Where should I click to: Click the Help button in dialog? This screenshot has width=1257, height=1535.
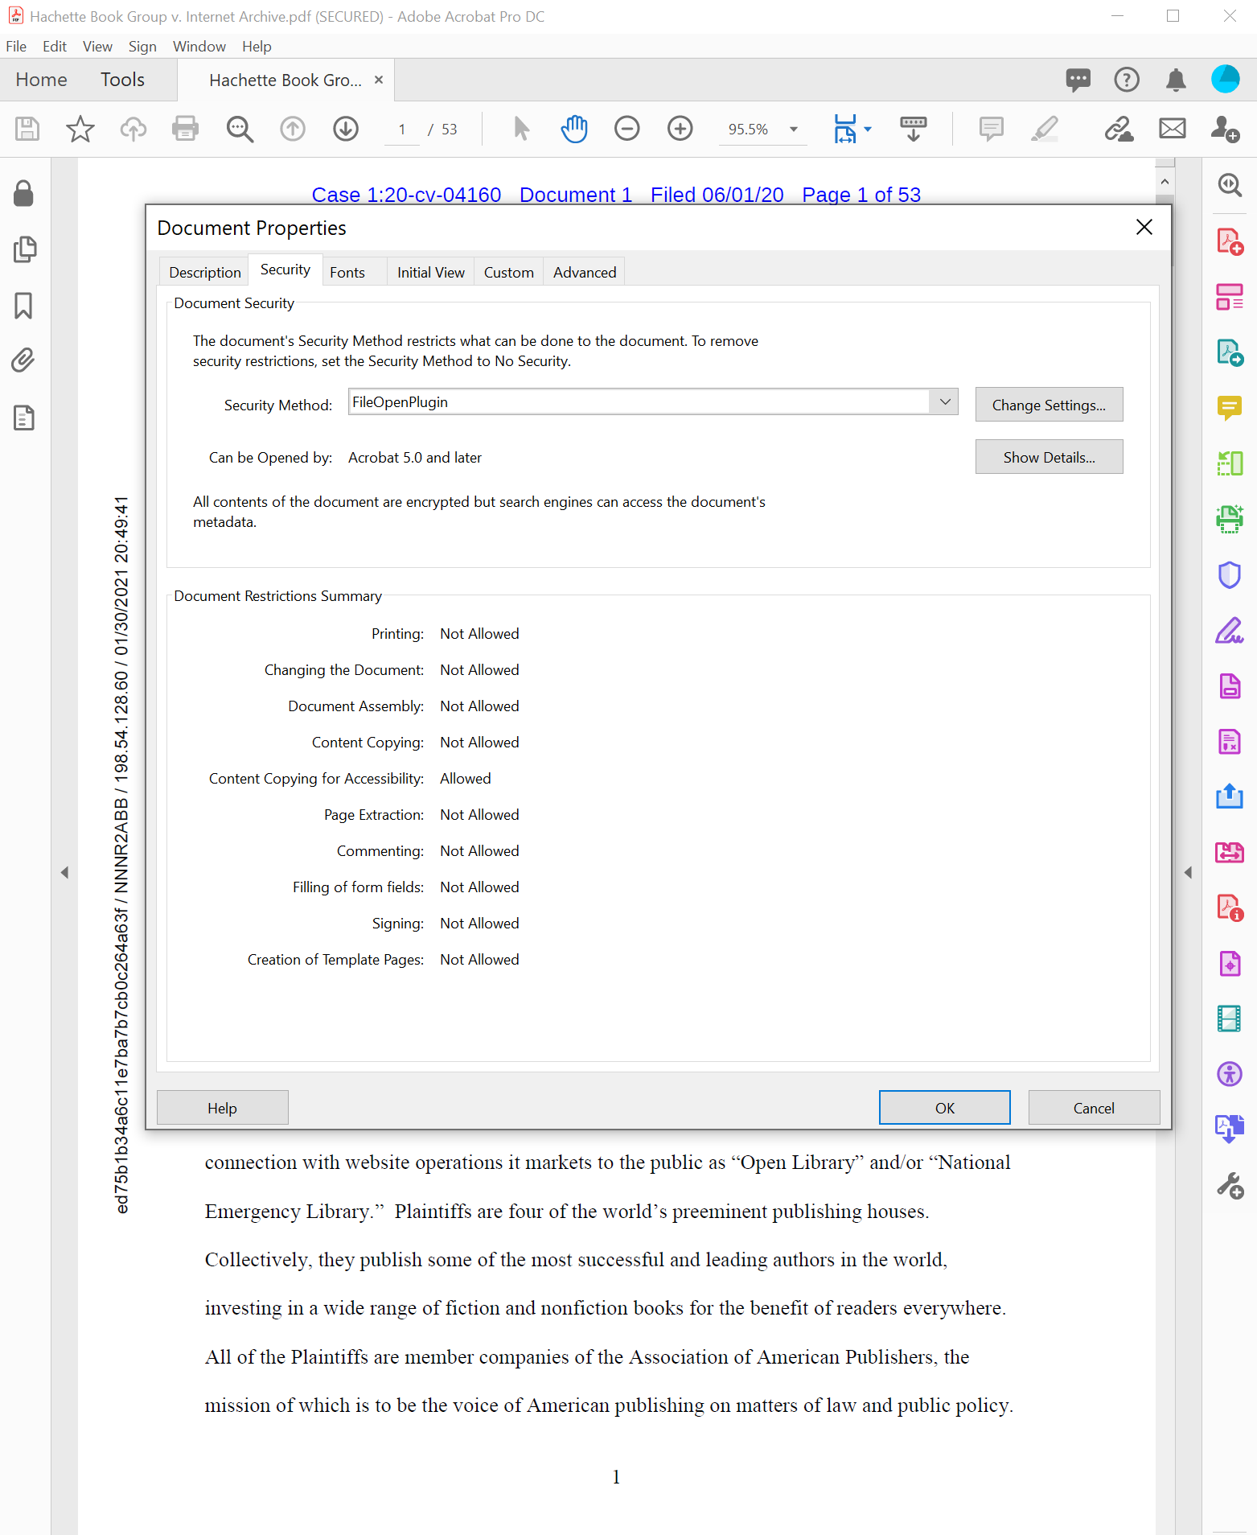(222, 1108)
